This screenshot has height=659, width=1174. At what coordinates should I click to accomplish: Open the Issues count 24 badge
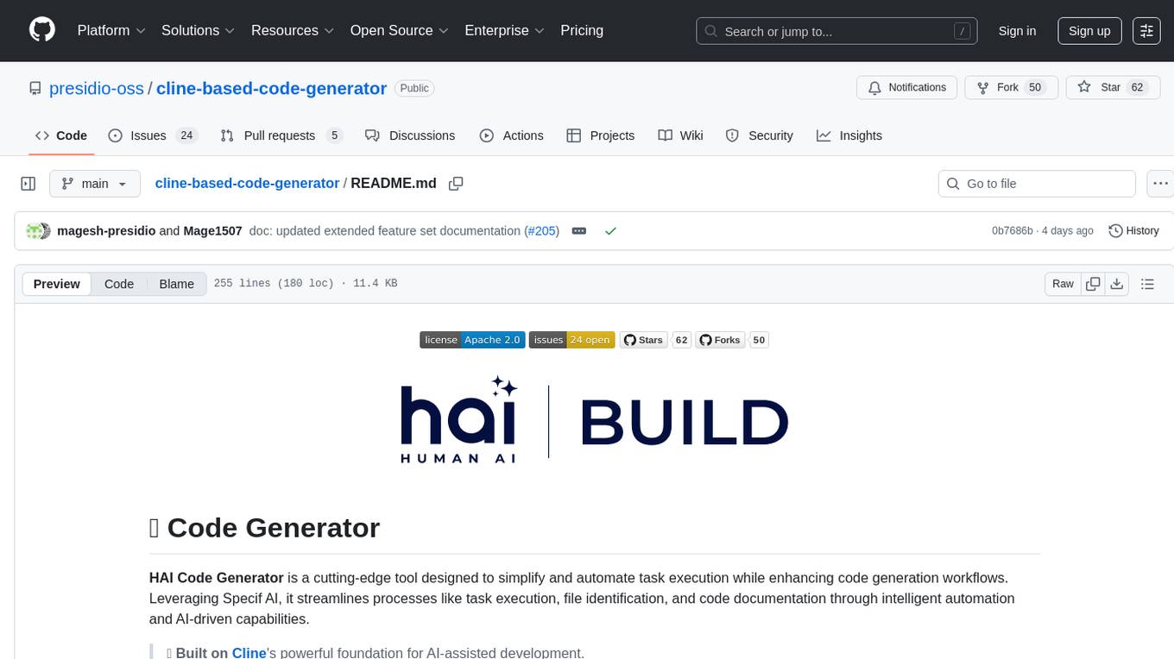pos(186,135)
